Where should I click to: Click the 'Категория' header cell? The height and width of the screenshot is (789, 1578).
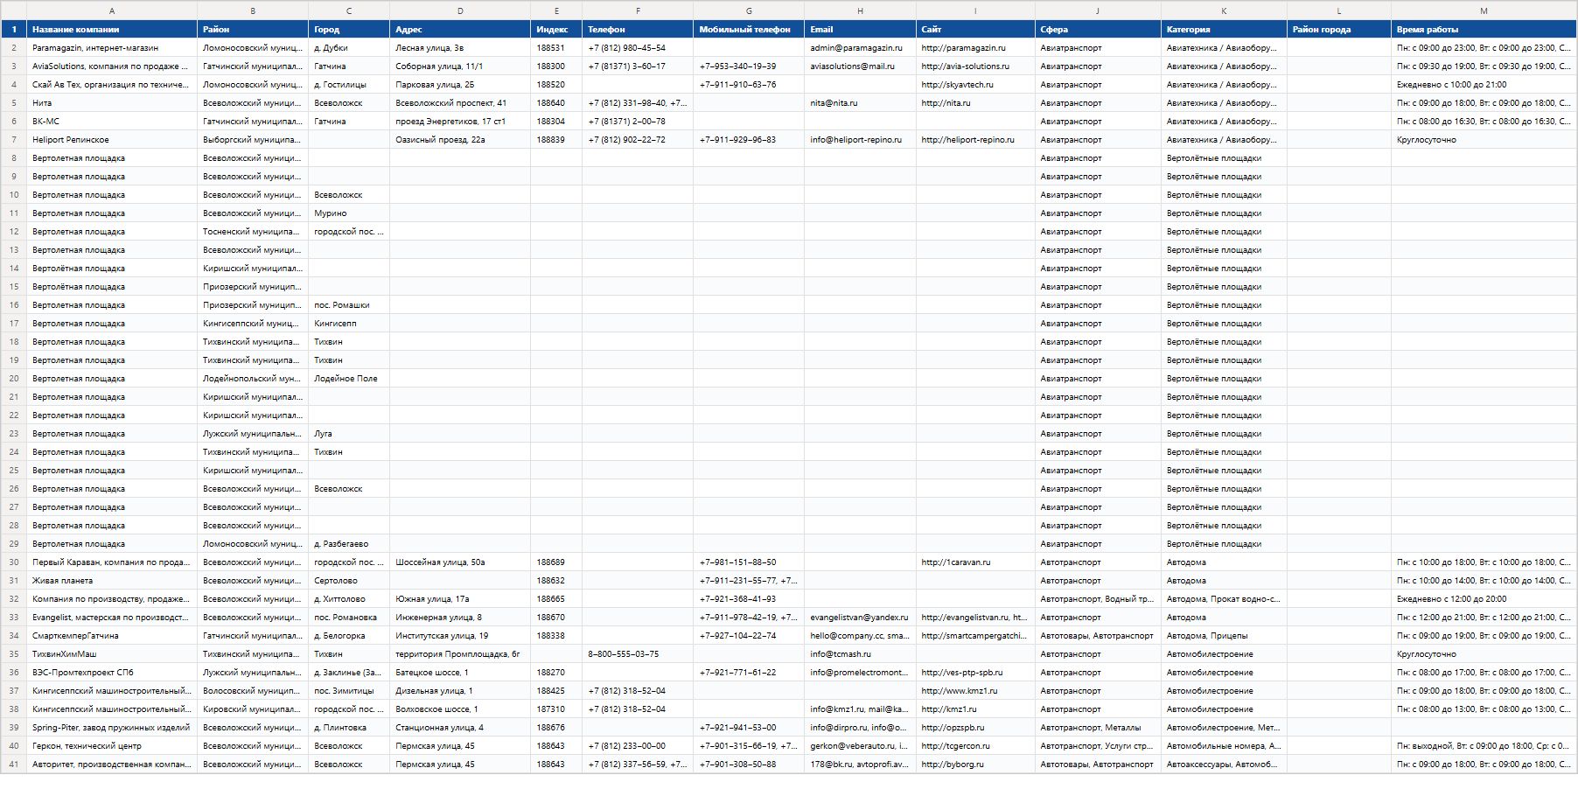click(x=1224, y=30)
